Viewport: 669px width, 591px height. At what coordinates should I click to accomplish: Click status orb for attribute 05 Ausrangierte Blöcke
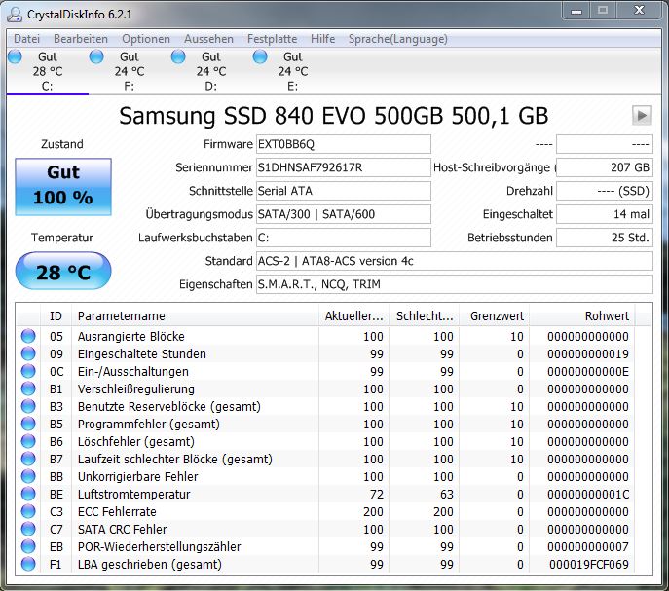(28, 336)
